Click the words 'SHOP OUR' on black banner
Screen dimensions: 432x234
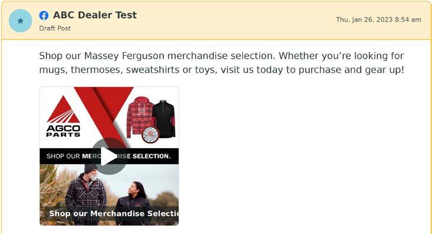(63, 156)
